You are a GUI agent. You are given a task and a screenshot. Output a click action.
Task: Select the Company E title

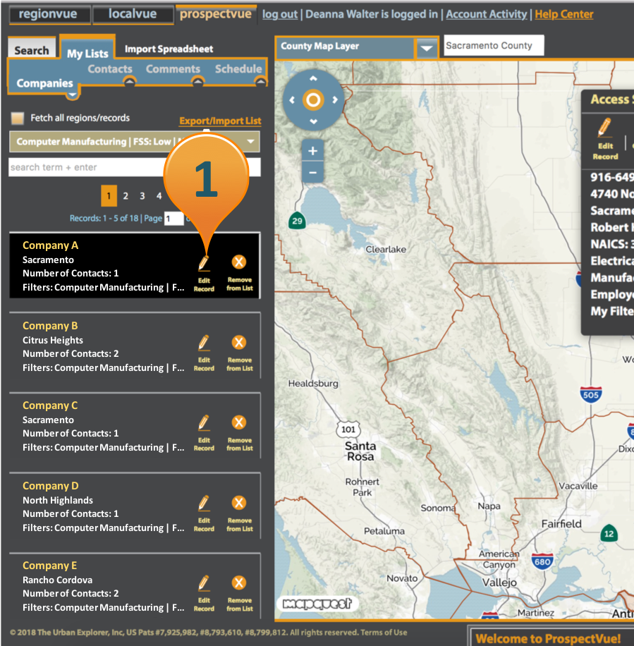(50, 566)
